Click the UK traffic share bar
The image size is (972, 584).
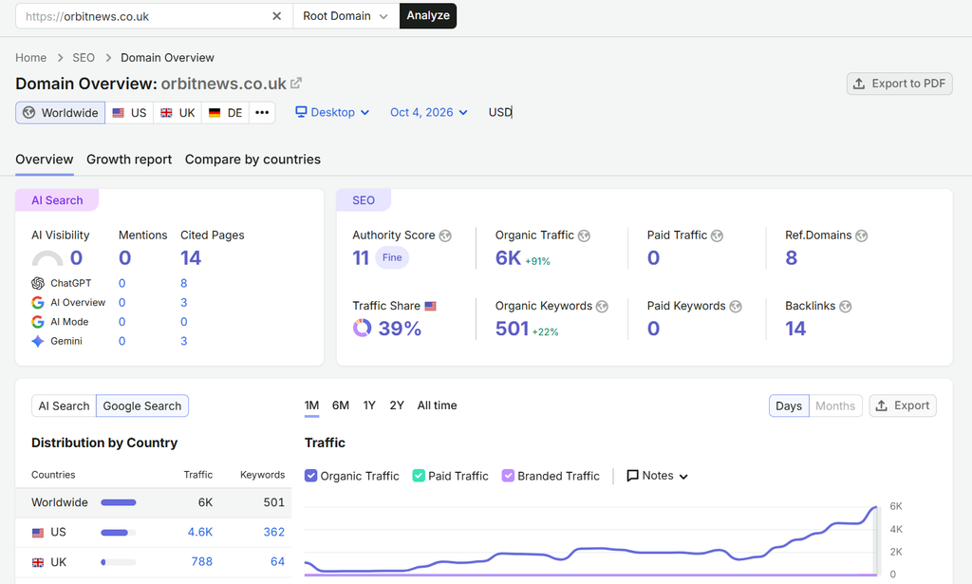119,562
